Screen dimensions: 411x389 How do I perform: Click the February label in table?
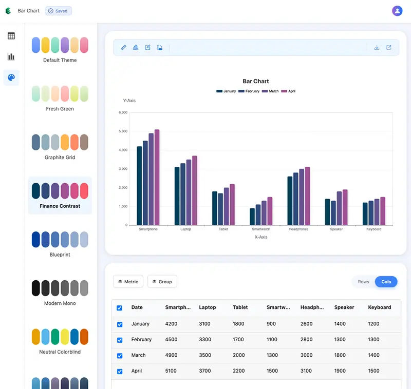[141, 340]
